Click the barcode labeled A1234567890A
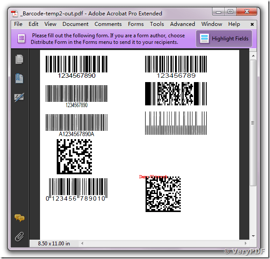Image resolution: width=270 pixels, height=259 pixels. [77, 126]
